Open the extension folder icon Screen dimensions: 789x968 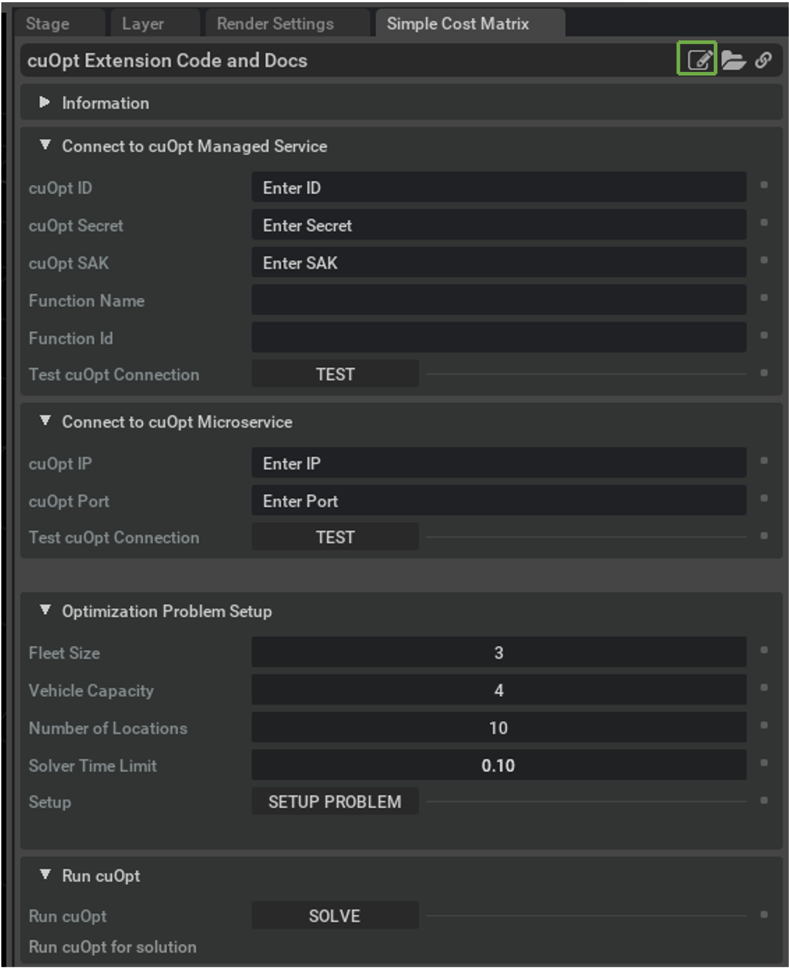(733, 60)
